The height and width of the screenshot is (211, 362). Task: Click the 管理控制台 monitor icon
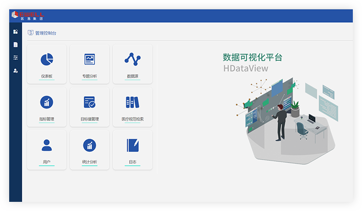click(30, 33)
